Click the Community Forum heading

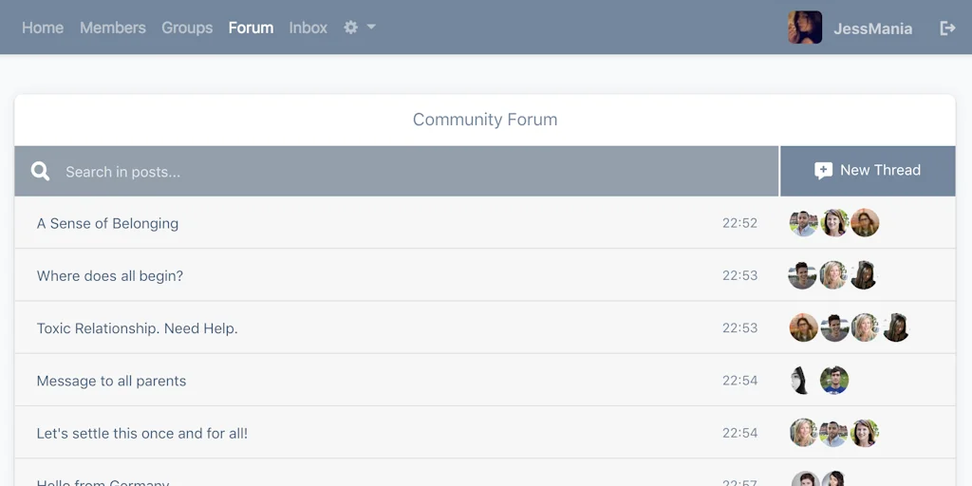tap(485, 120)
